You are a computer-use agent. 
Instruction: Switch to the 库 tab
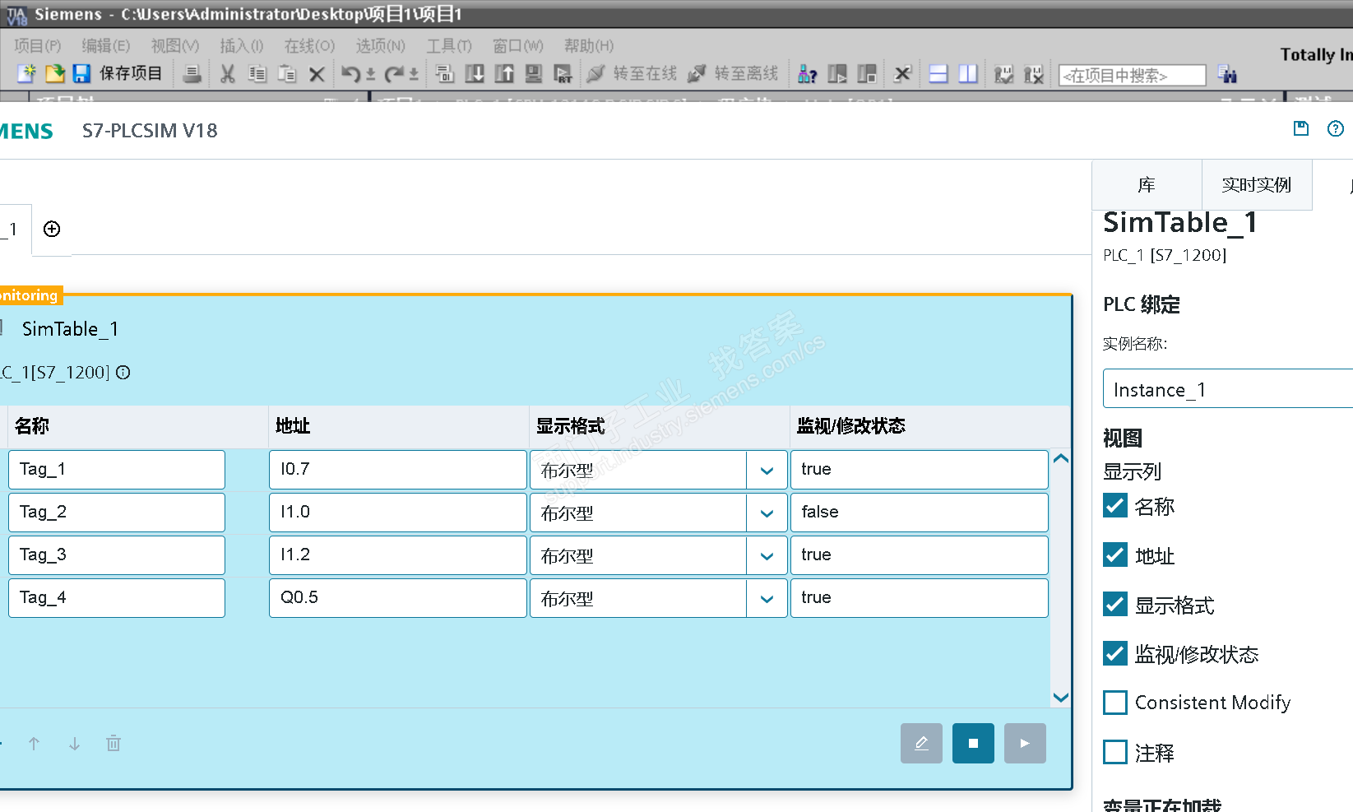click(1147, 185)
